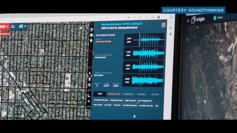Click the playhead on the 1,075' waveform
The height and width of the screenshot is (133, 237).
coord(139,40)
